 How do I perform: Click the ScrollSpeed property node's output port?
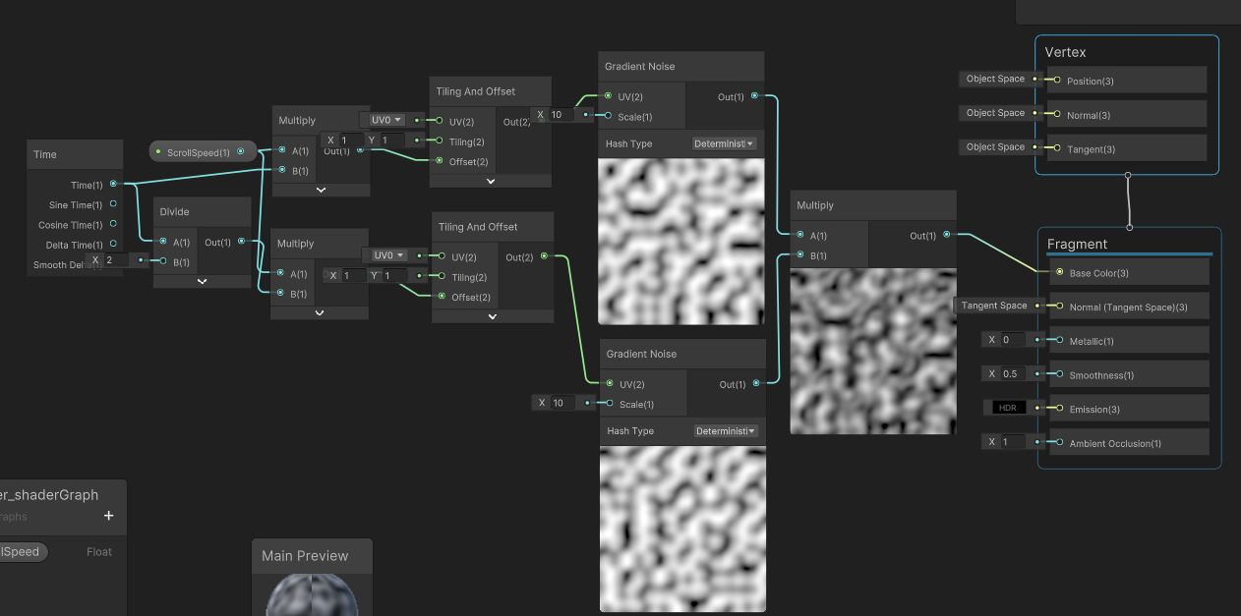(x=241, y=151)
